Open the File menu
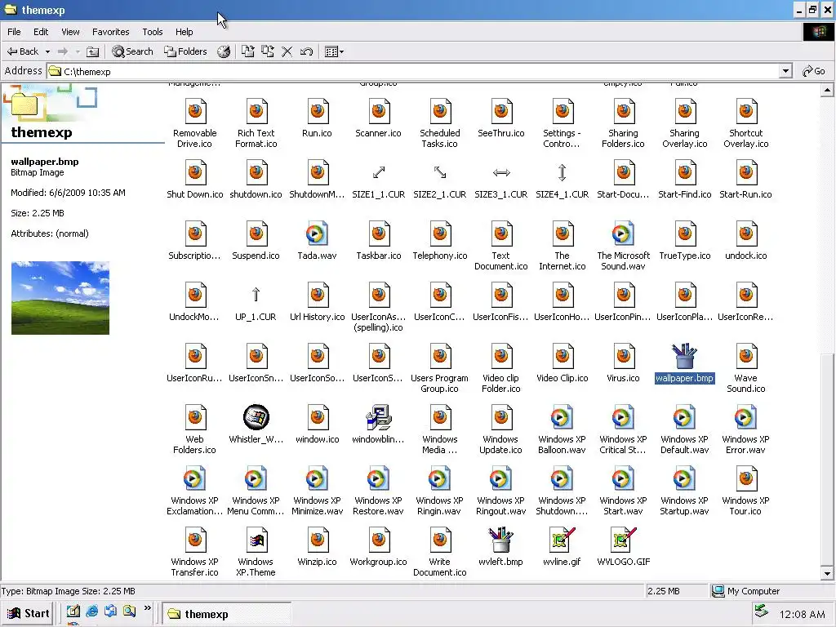Screen dimensions: 836x627 pos(14,32)
